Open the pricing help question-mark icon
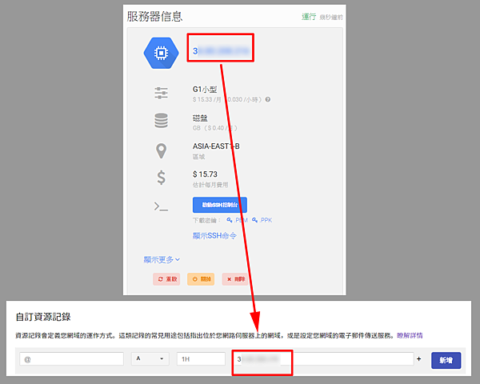The image size is (480, 384). (x=268, y=99)
